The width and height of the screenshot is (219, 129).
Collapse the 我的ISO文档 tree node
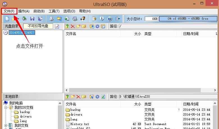pyautogui.click(x=6, y=107)
